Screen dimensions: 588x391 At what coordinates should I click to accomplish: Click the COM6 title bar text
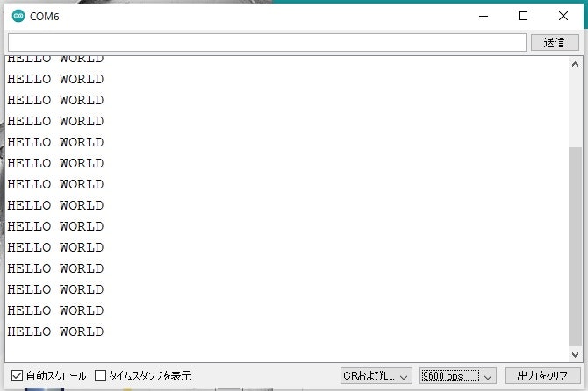pos(44,17)
